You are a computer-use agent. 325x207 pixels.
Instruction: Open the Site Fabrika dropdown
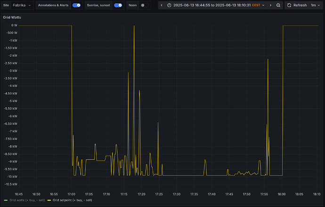pyautogui.click(x=22, y=5)
